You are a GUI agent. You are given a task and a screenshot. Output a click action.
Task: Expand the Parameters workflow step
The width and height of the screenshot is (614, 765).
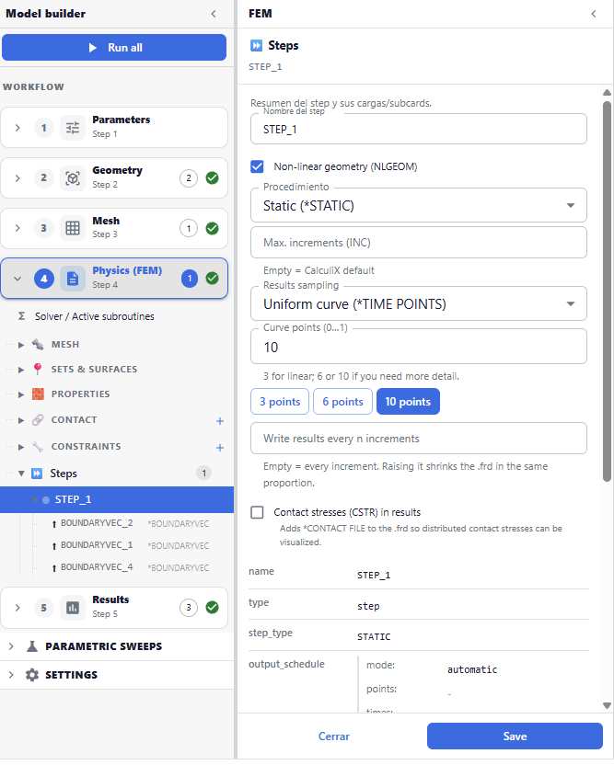(x=17, y=128)
